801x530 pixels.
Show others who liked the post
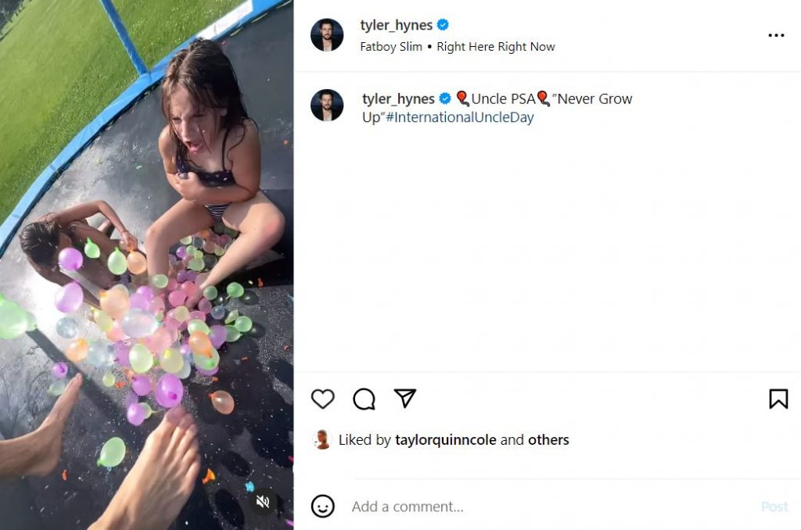pyautogui.click(x=548, y=440)
